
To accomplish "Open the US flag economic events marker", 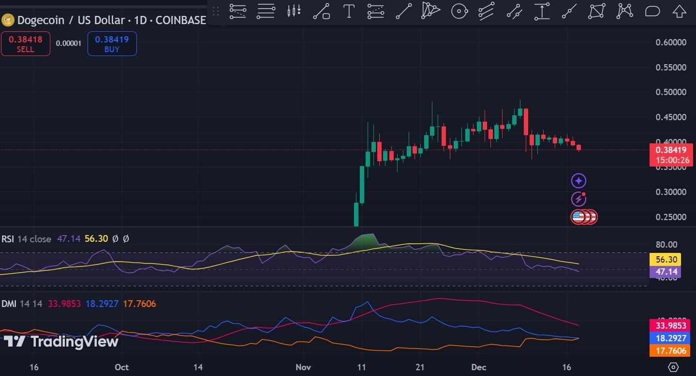I will 578,217.
